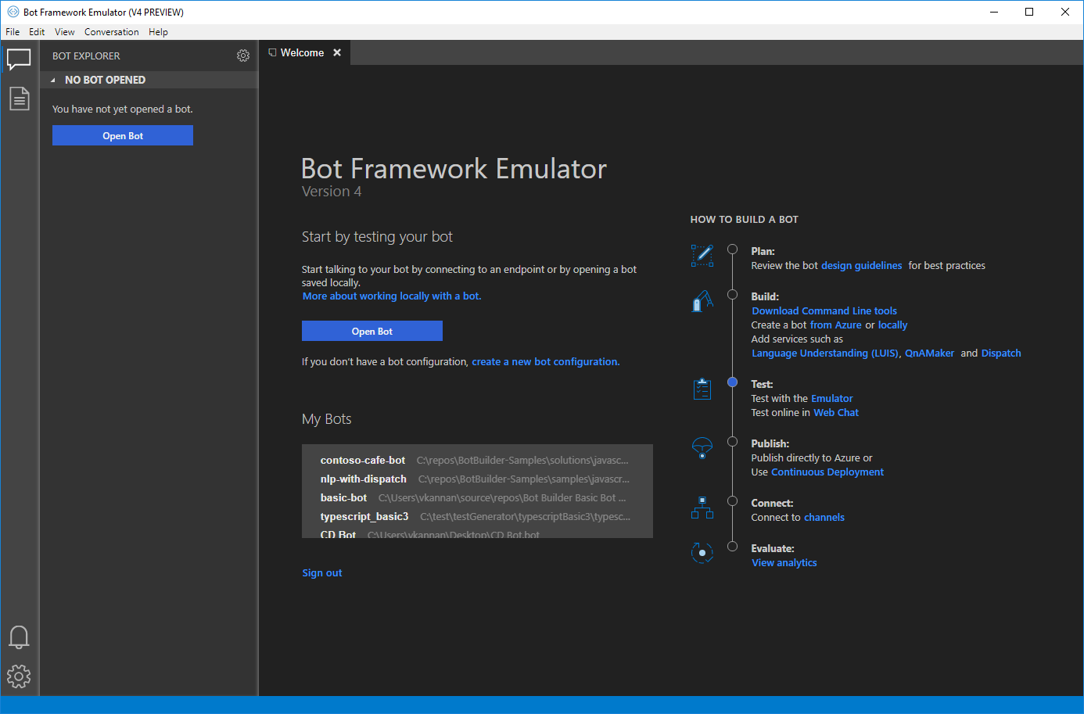Close the Welcome tab
This screenshot has width=1084, height=714.
pyautogui.click(x=337, y=52)
